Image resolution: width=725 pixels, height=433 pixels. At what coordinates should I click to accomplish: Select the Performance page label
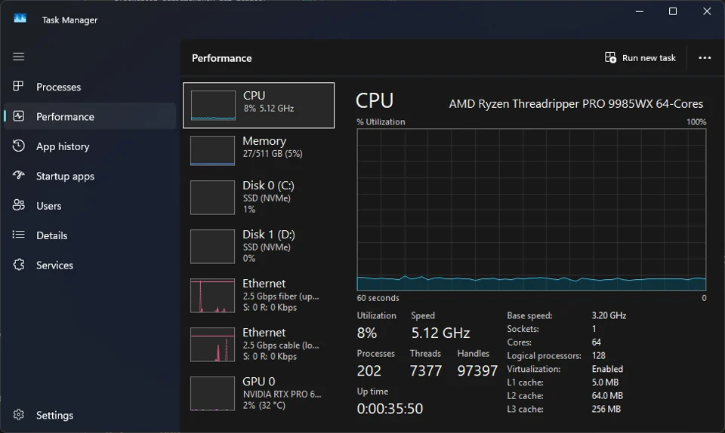click(65, 117)
